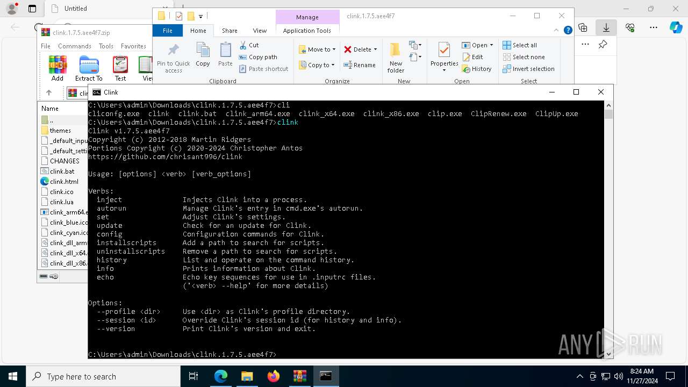Open WinRAR Commands menu

75,46
